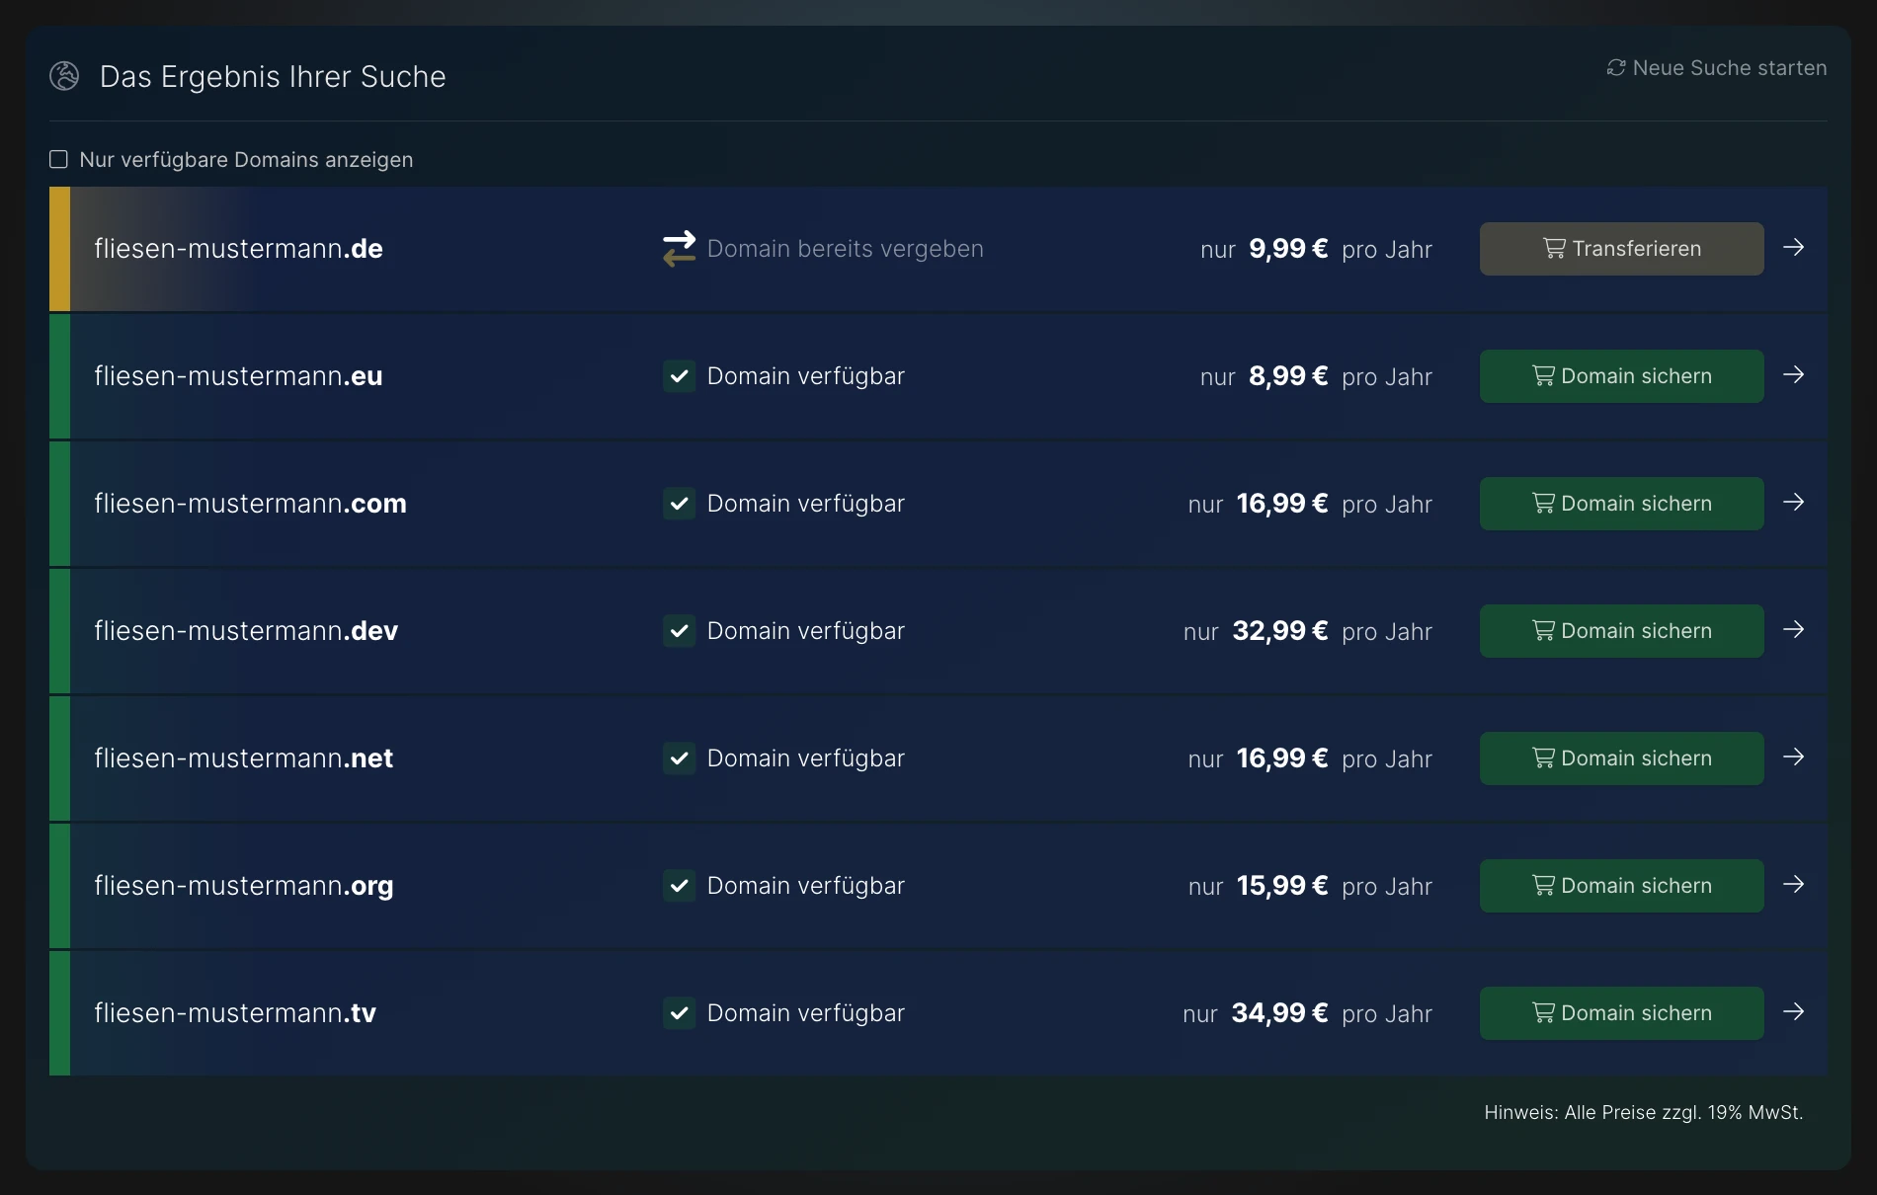Image resolution: width=1877 pixels, height=1195 pixels.
Task: Click Domain sichern for fliesen-mustermann.tv
Action: pyautogui.click(x=1621, y=1013)
